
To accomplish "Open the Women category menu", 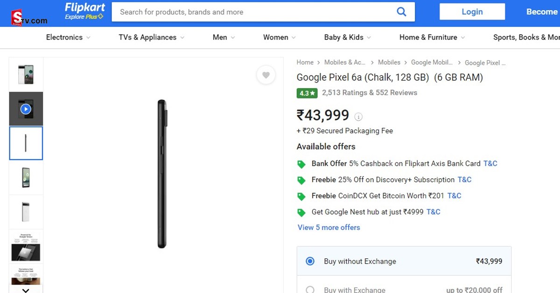I will (280, 37).
